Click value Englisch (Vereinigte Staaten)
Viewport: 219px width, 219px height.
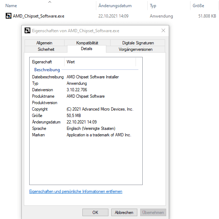[x=91, y=128]
